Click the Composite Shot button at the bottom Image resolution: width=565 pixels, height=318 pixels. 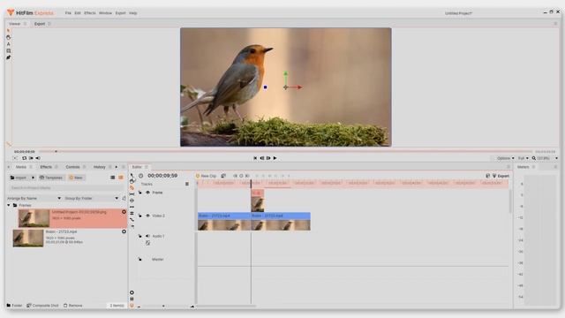click(42, 306)
